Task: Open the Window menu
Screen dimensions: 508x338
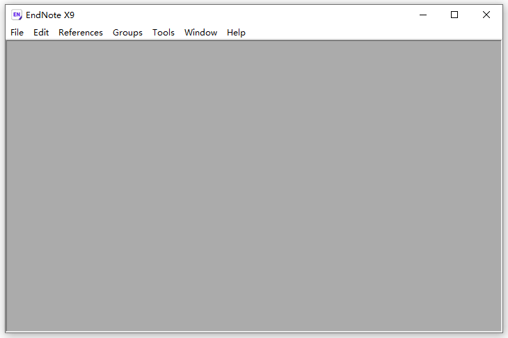Action: 201,33
